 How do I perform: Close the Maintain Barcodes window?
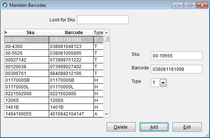(202, 5)
